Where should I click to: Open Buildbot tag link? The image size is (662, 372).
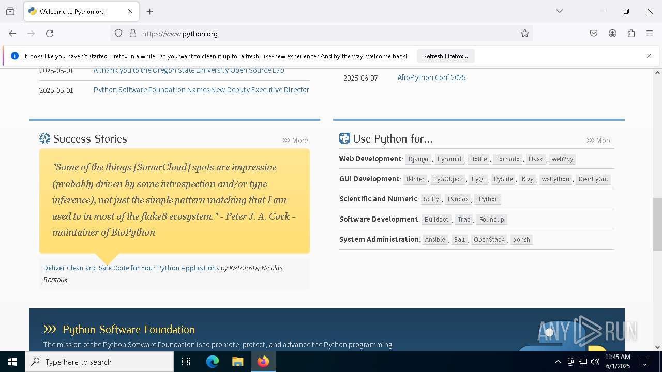[437, 220]
